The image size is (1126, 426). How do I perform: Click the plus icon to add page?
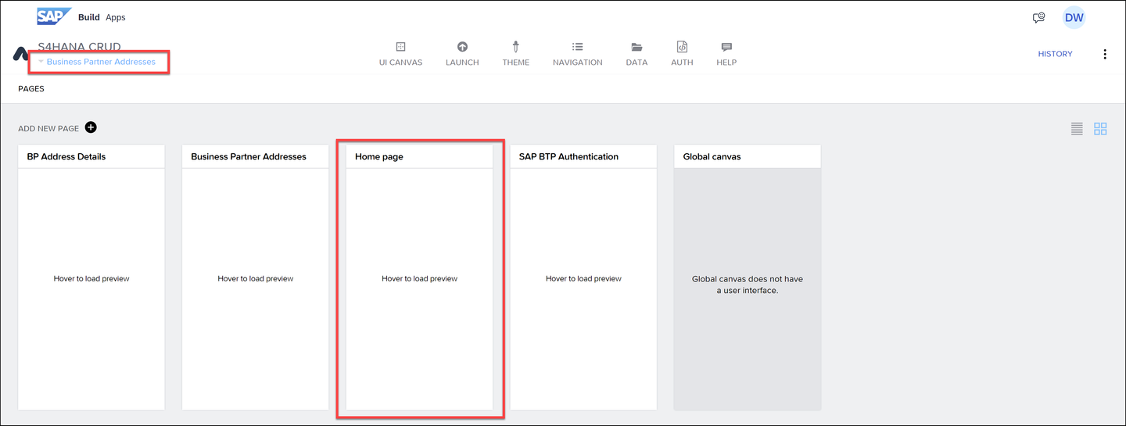tap(91, 127)
